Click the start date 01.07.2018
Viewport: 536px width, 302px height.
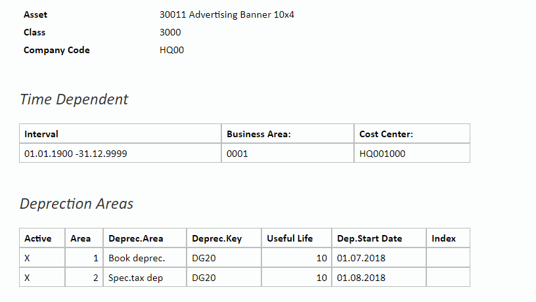(x=361, y=258)
